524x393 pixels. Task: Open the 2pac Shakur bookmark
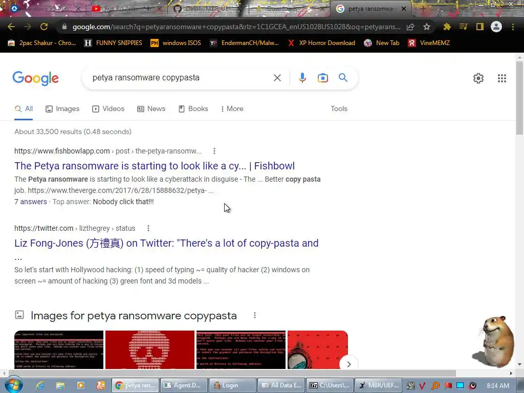point(42,43)
